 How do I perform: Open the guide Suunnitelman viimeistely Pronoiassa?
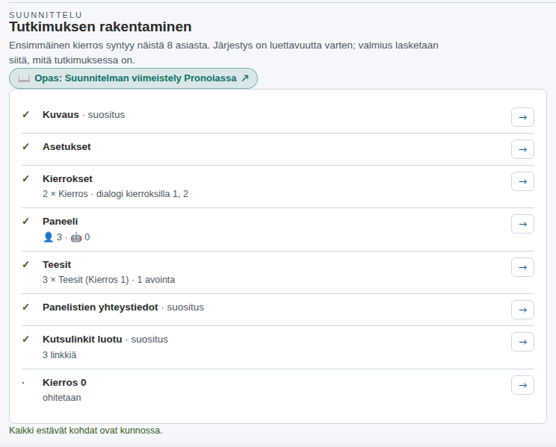click(x=133, y=78)
